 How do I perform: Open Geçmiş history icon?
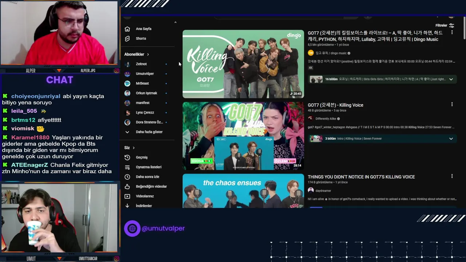click(127, 158)
